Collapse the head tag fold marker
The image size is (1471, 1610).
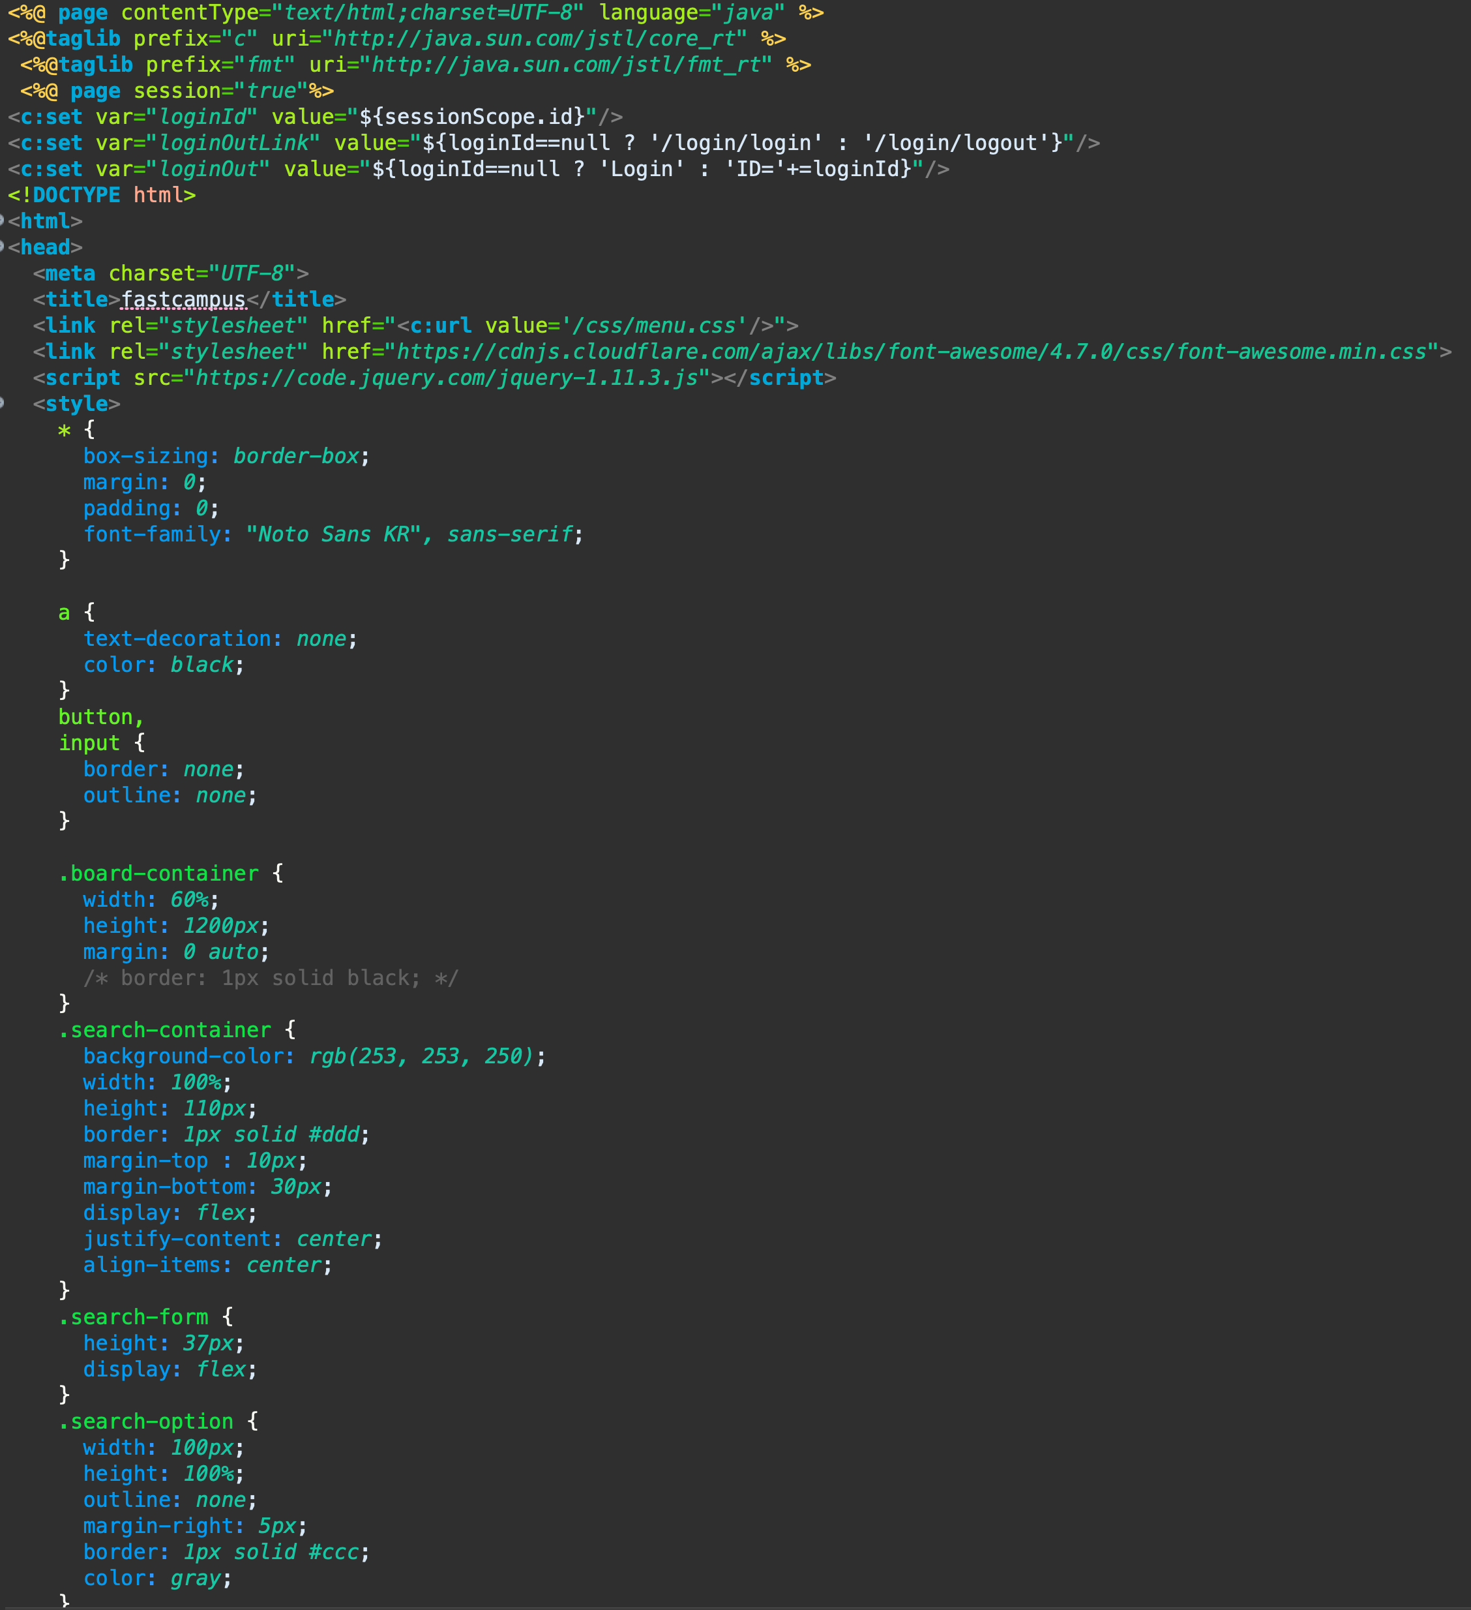click(3, 247)
